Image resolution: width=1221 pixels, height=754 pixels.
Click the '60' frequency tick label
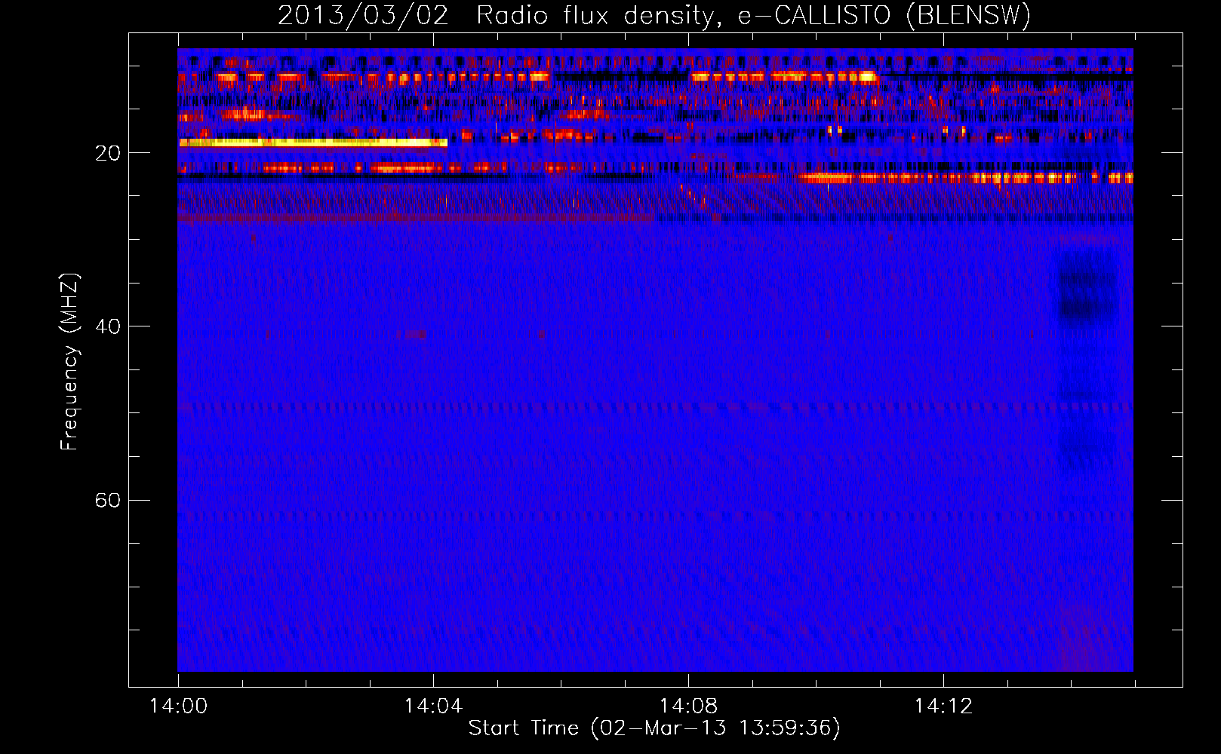pyautogui.click(x=108, y=500)
